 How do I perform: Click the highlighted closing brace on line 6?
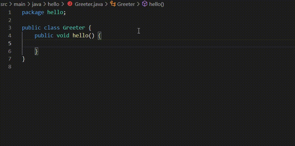[36, 51]
